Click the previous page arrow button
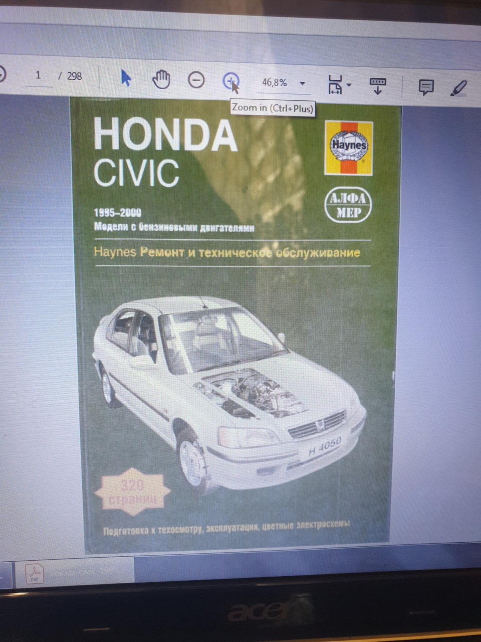 pos(2,74)
